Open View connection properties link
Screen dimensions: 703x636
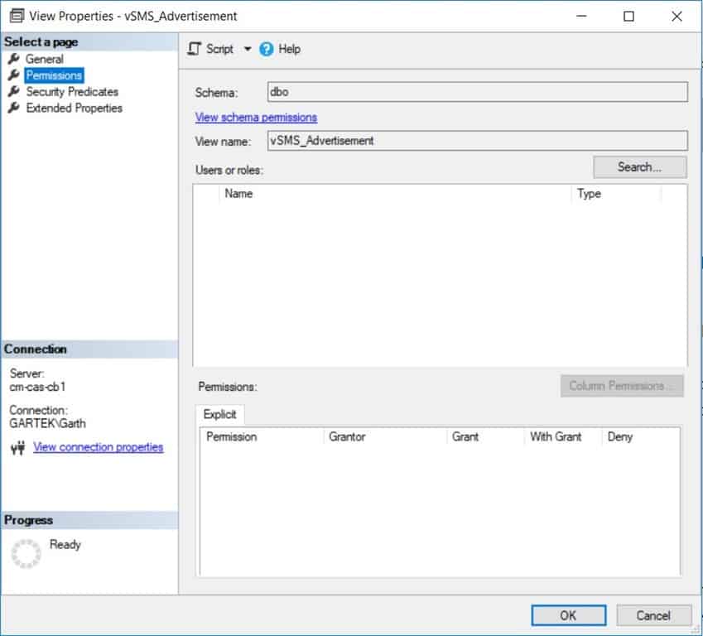(x=98, y=446)
